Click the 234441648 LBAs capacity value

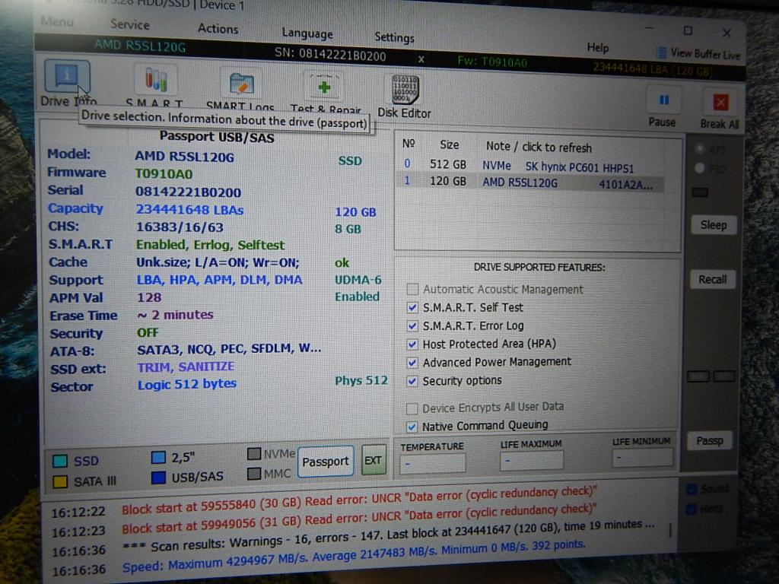pos(189,210)
